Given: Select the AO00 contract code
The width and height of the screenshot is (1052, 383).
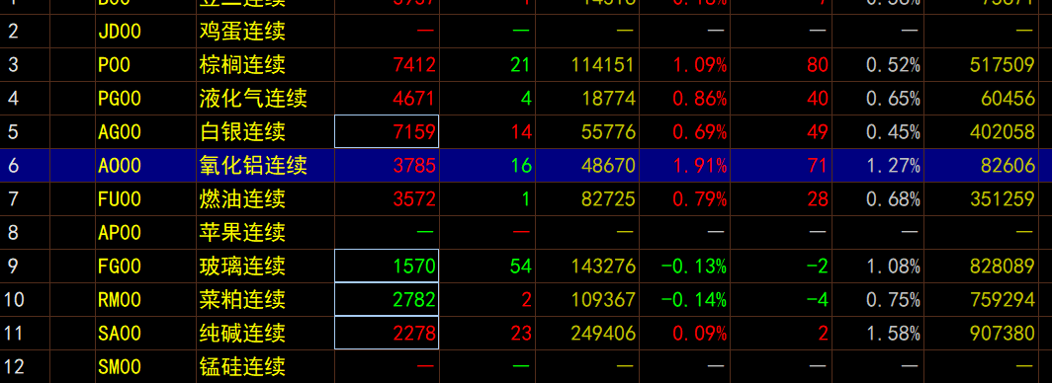Looking at the screenshot, I should pos(120,166).
